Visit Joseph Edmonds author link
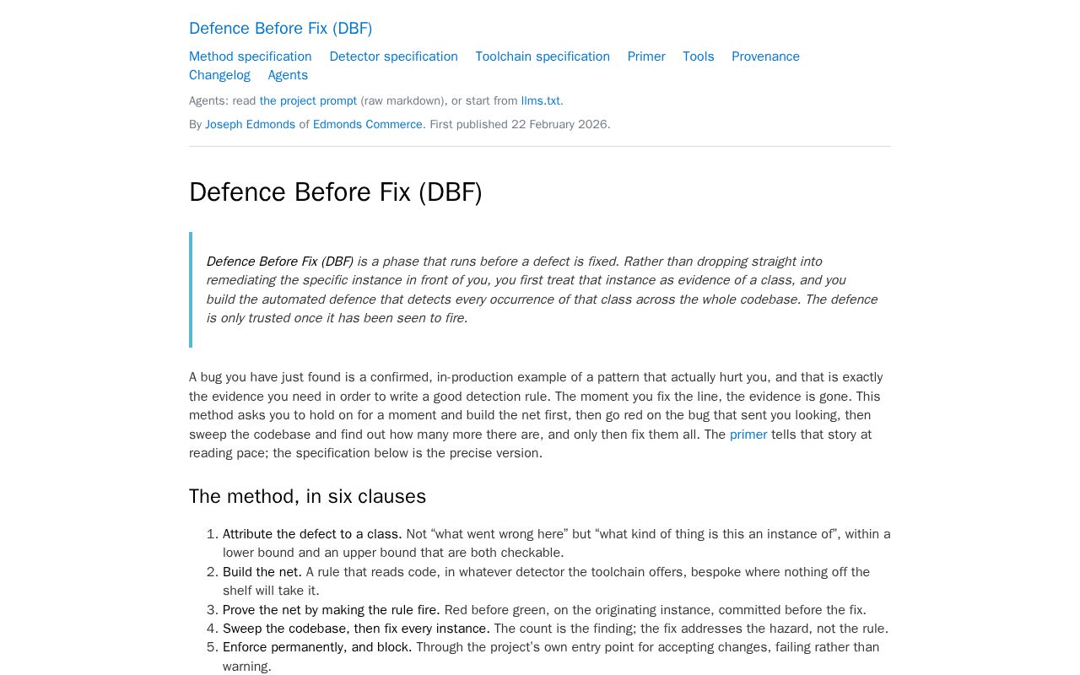 pos(250,125)
